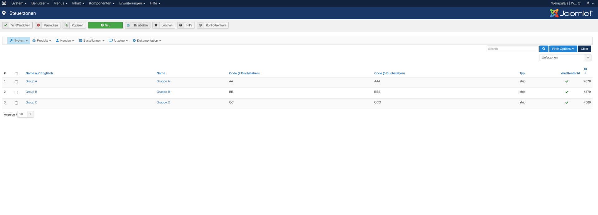Click the Kopieren copy icon
598x215 pixels.
click(x=66, y=25)
